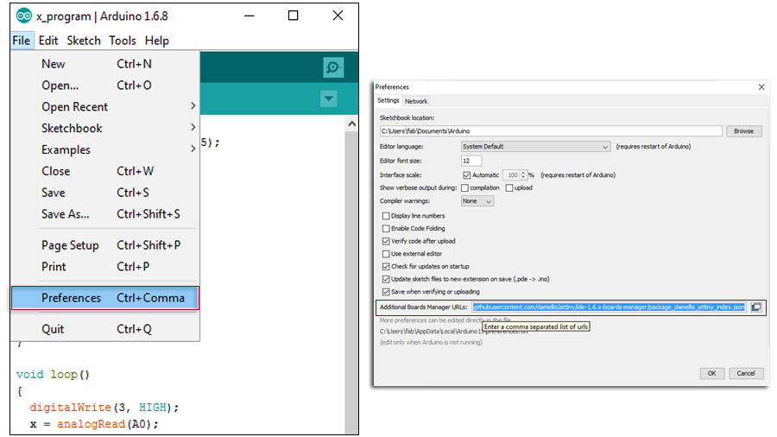Choose Open... from the File menu
777x437 pixels.
(x=105, y=85)
